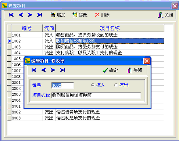Click the 编号 input field showing 1002
This screenshot has width=179, height=141.
(63, 85)
